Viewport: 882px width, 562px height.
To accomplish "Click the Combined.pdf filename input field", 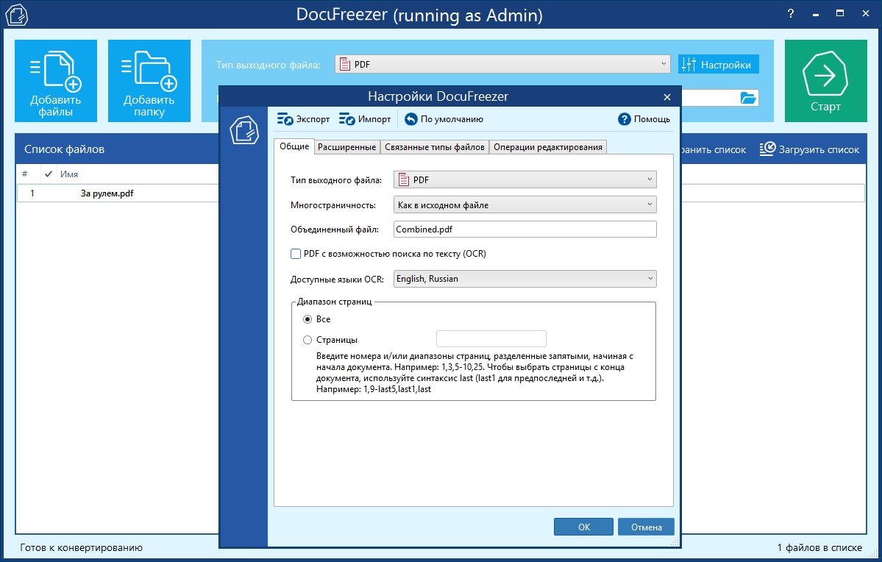I will [524, 230].
